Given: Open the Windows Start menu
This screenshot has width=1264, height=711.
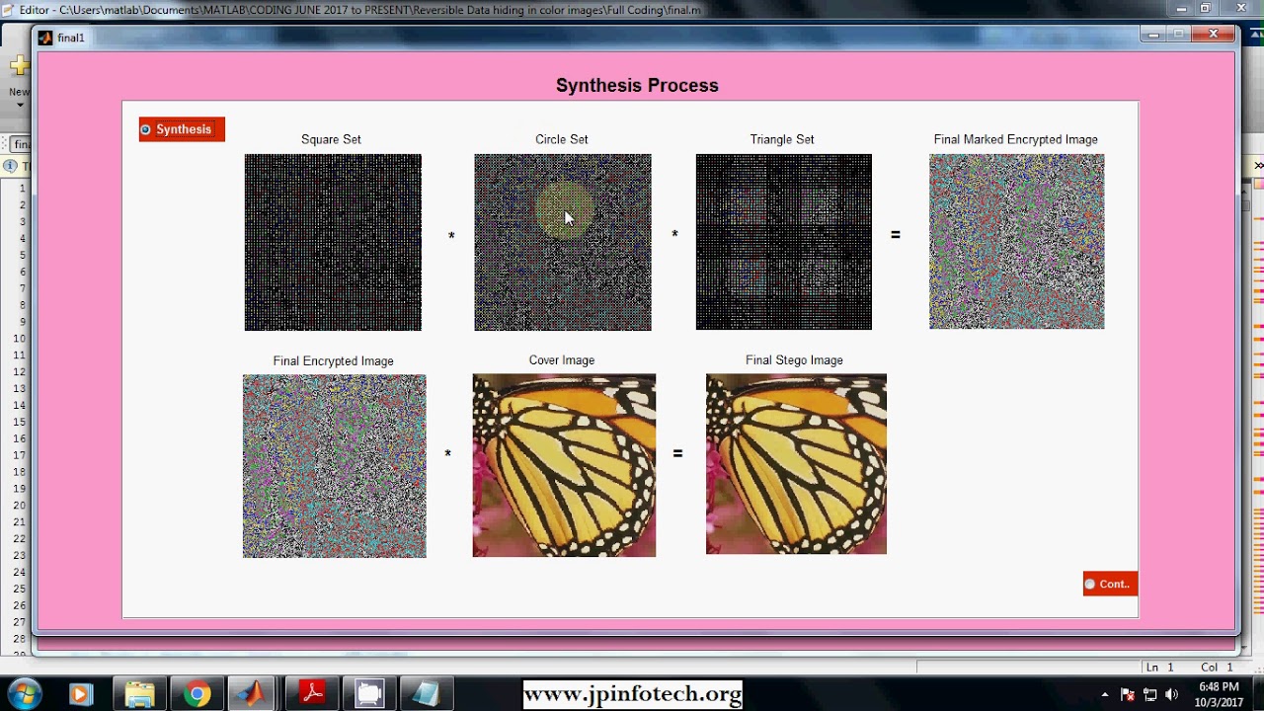Looking at the screenshot, I should point(25,694).
